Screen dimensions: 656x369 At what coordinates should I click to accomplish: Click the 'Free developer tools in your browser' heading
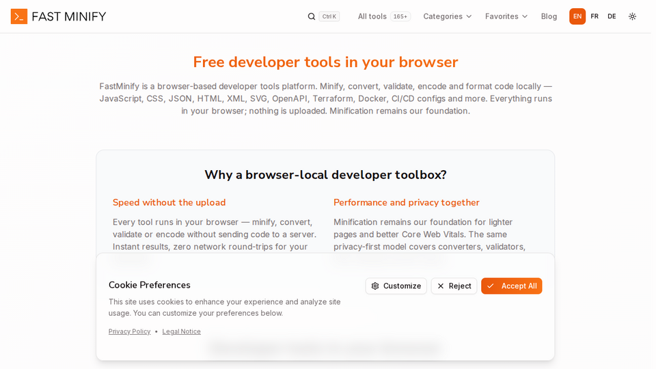[325, 62]
